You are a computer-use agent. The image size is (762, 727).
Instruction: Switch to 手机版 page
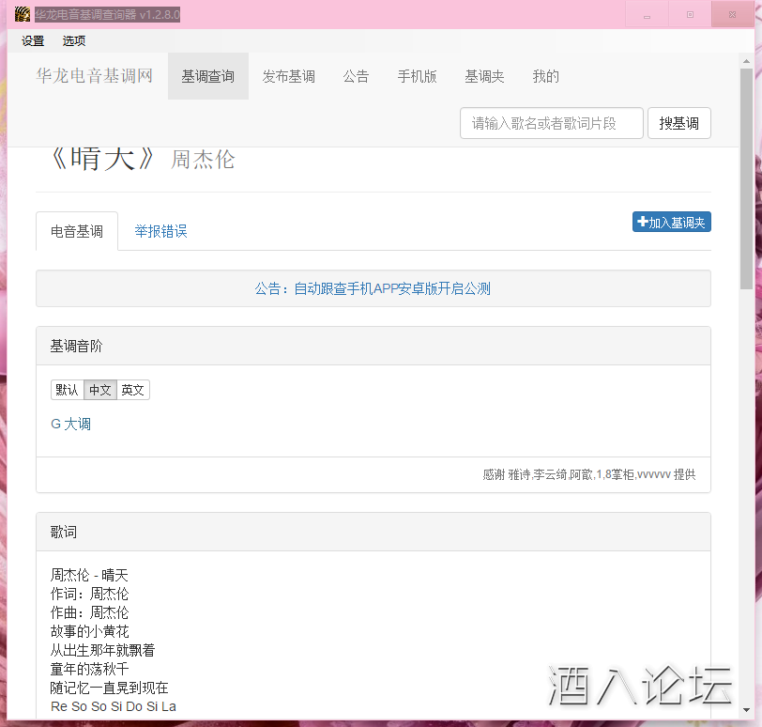tap(417, 76)
